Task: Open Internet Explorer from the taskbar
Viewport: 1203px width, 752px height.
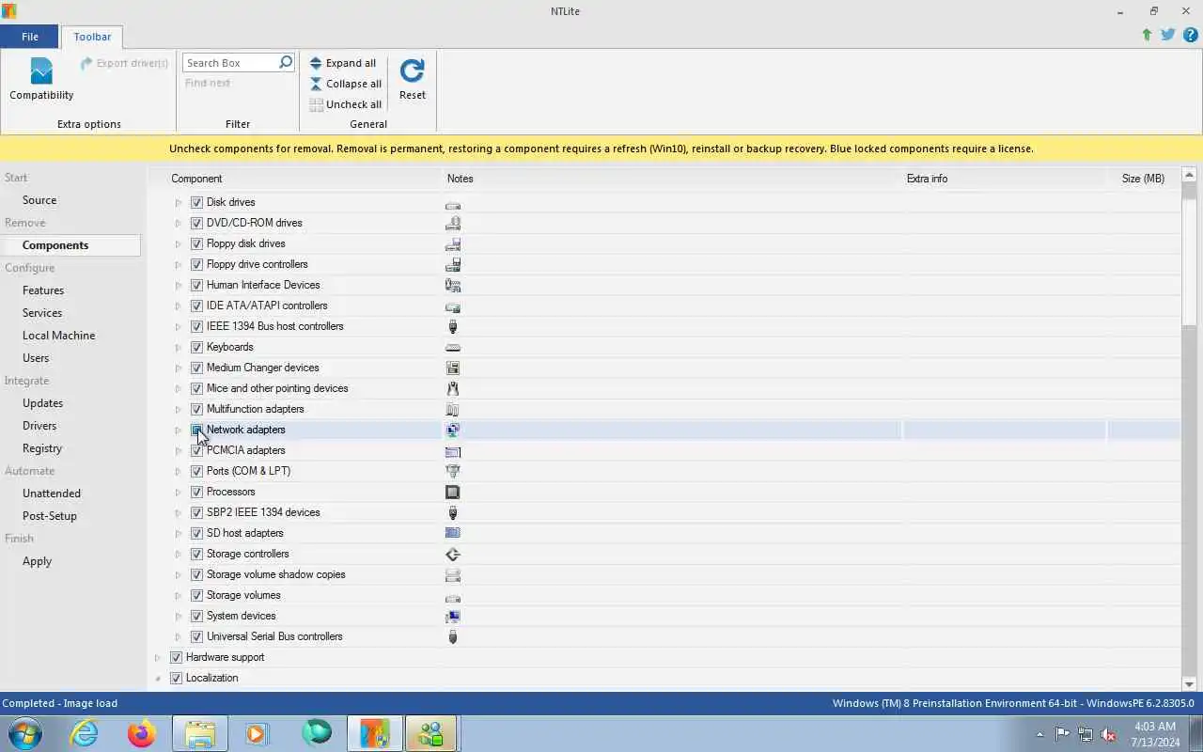Action: (x=85, y=733)
